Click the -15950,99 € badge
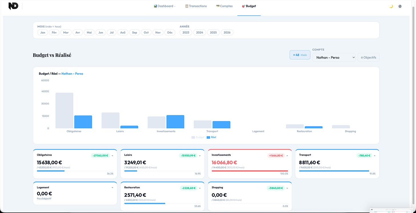The height and width of the screenshot is (213, 416). coord(188,156)
